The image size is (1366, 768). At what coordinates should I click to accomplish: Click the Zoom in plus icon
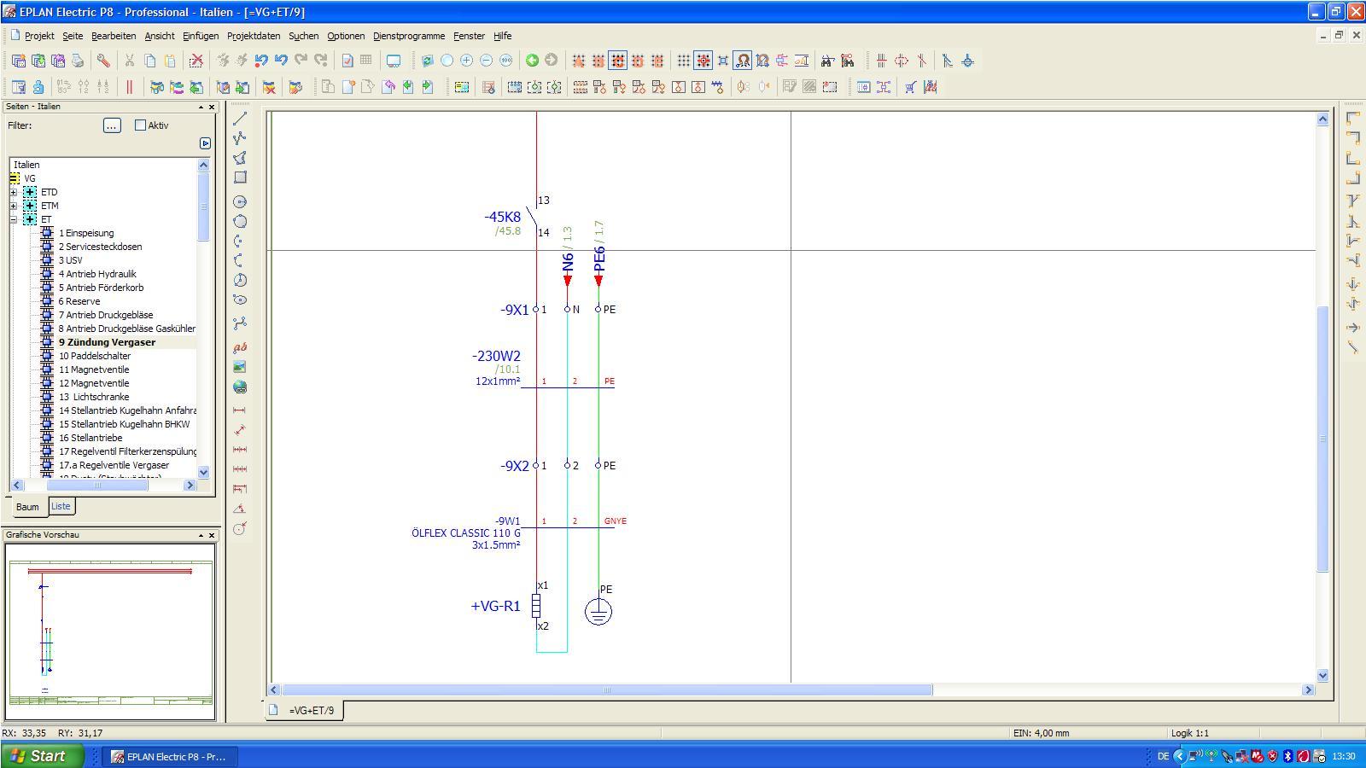[466, 61]
